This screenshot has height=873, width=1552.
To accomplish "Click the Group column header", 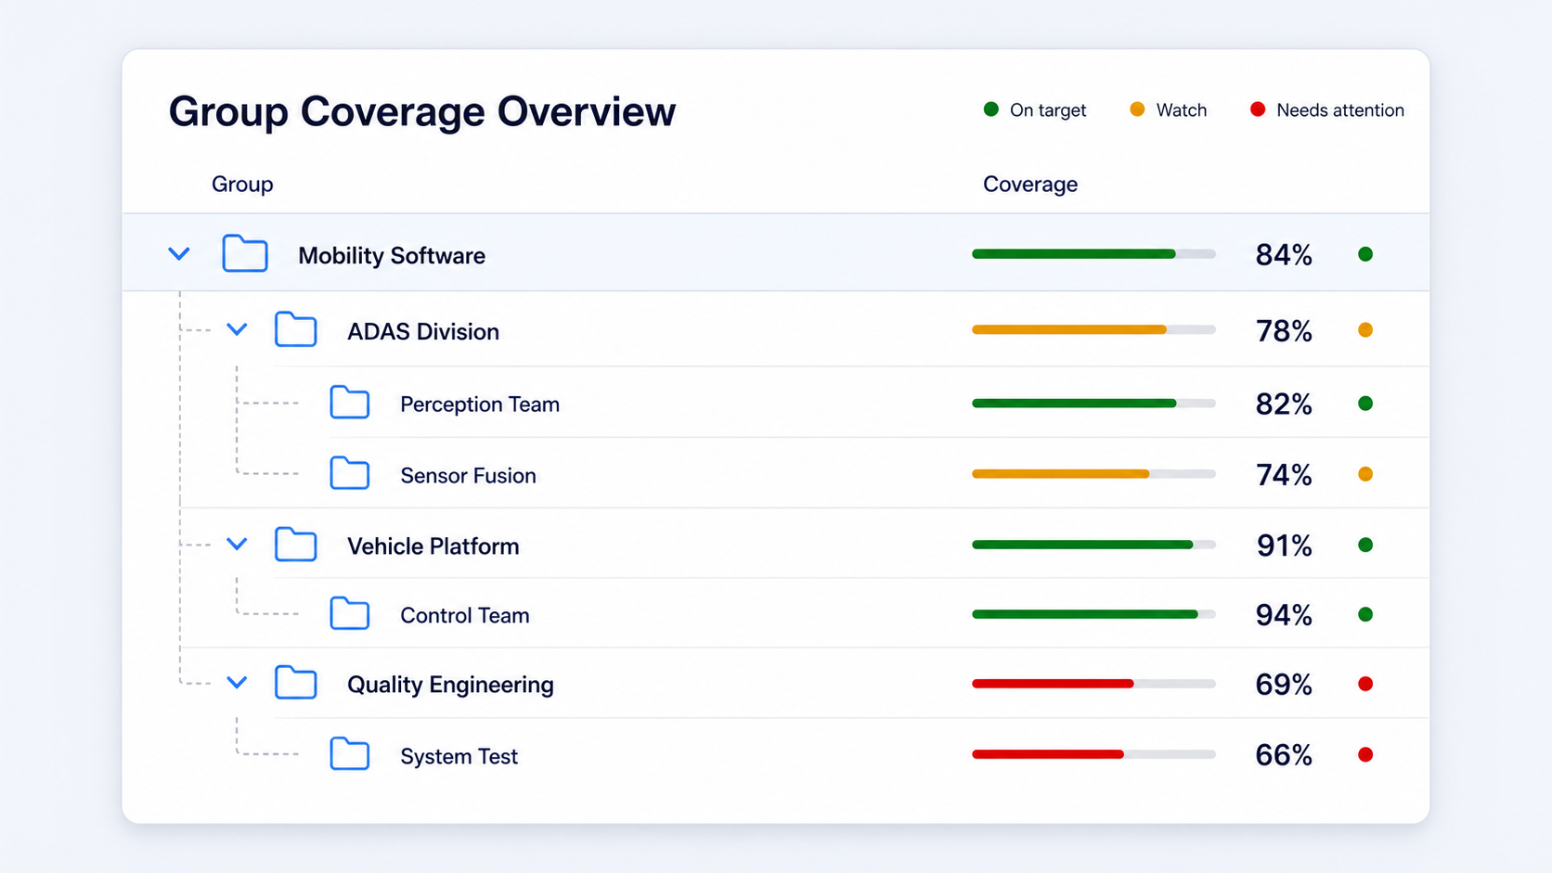I will pos(242,184).
